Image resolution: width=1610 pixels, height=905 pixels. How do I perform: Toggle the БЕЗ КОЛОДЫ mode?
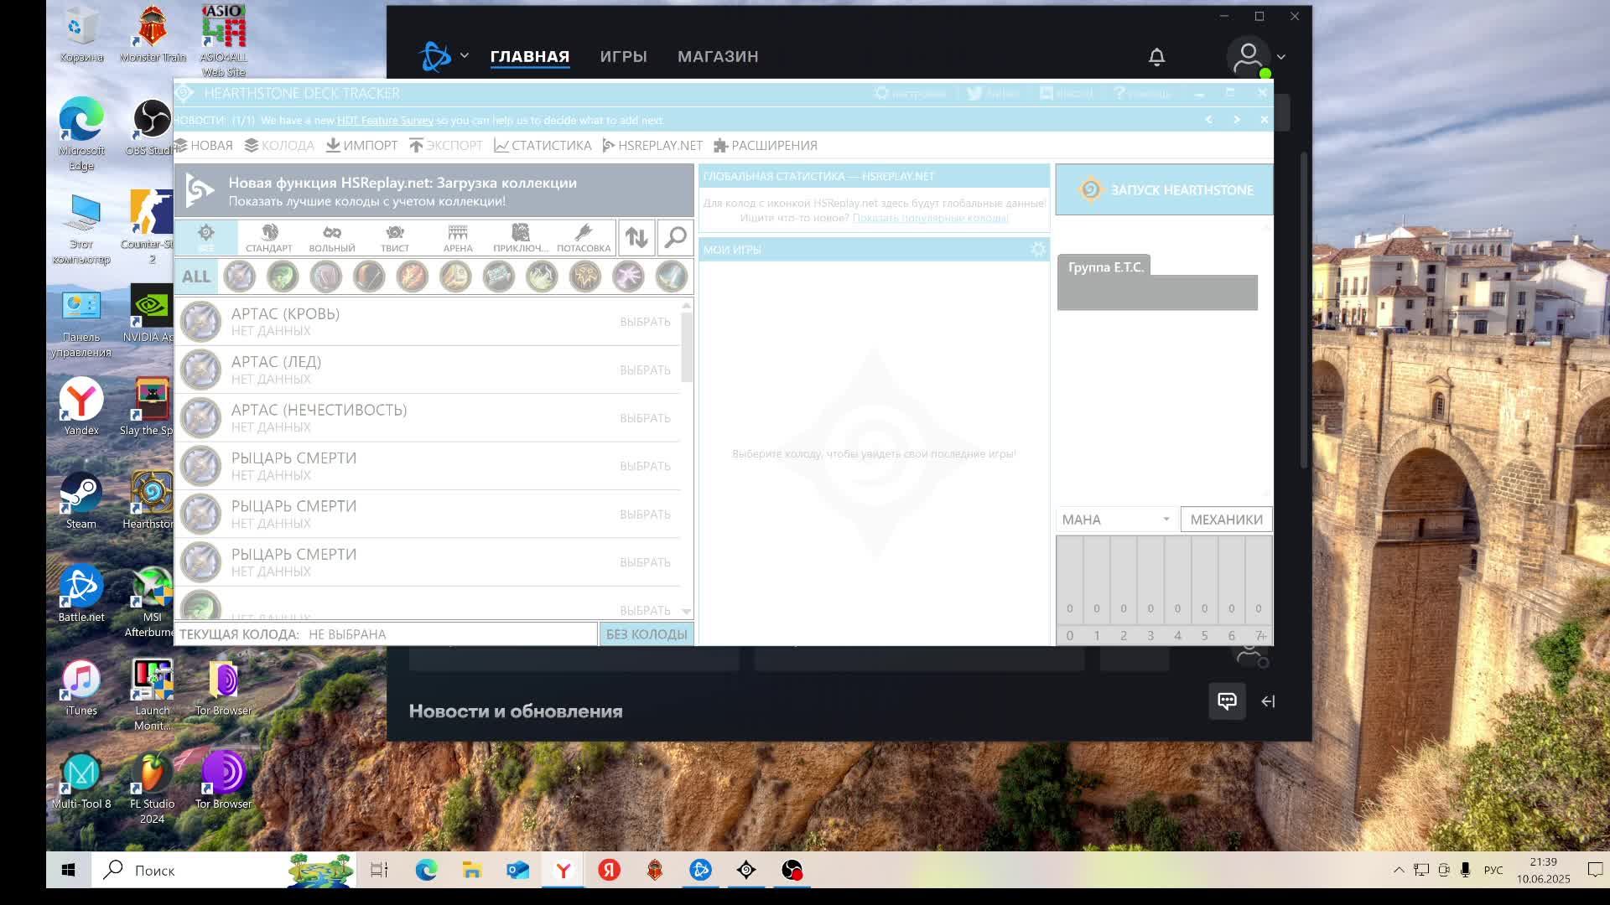(646, 634)
